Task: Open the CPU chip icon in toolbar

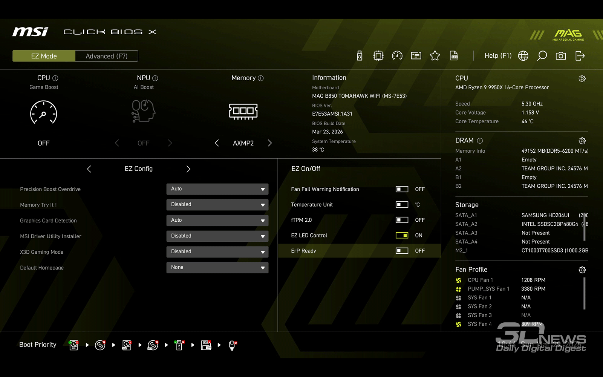Action: [378, 56]
